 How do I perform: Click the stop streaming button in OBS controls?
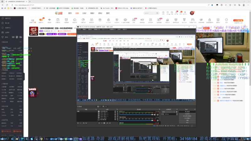point(187,112)
